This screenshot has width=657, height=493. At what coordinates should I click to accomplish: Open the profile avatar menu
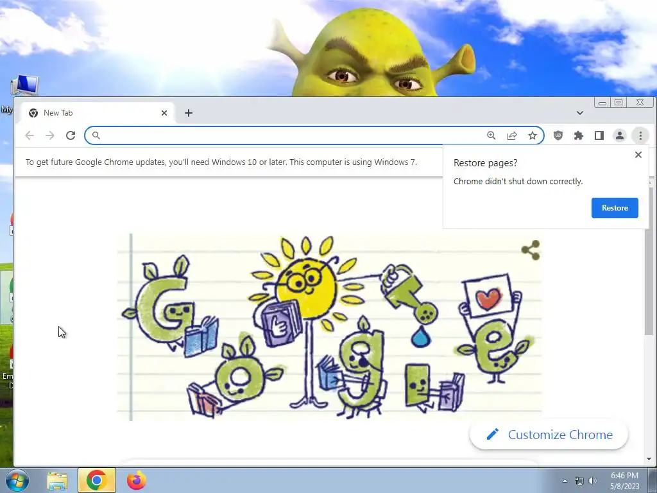coord(620,135)
